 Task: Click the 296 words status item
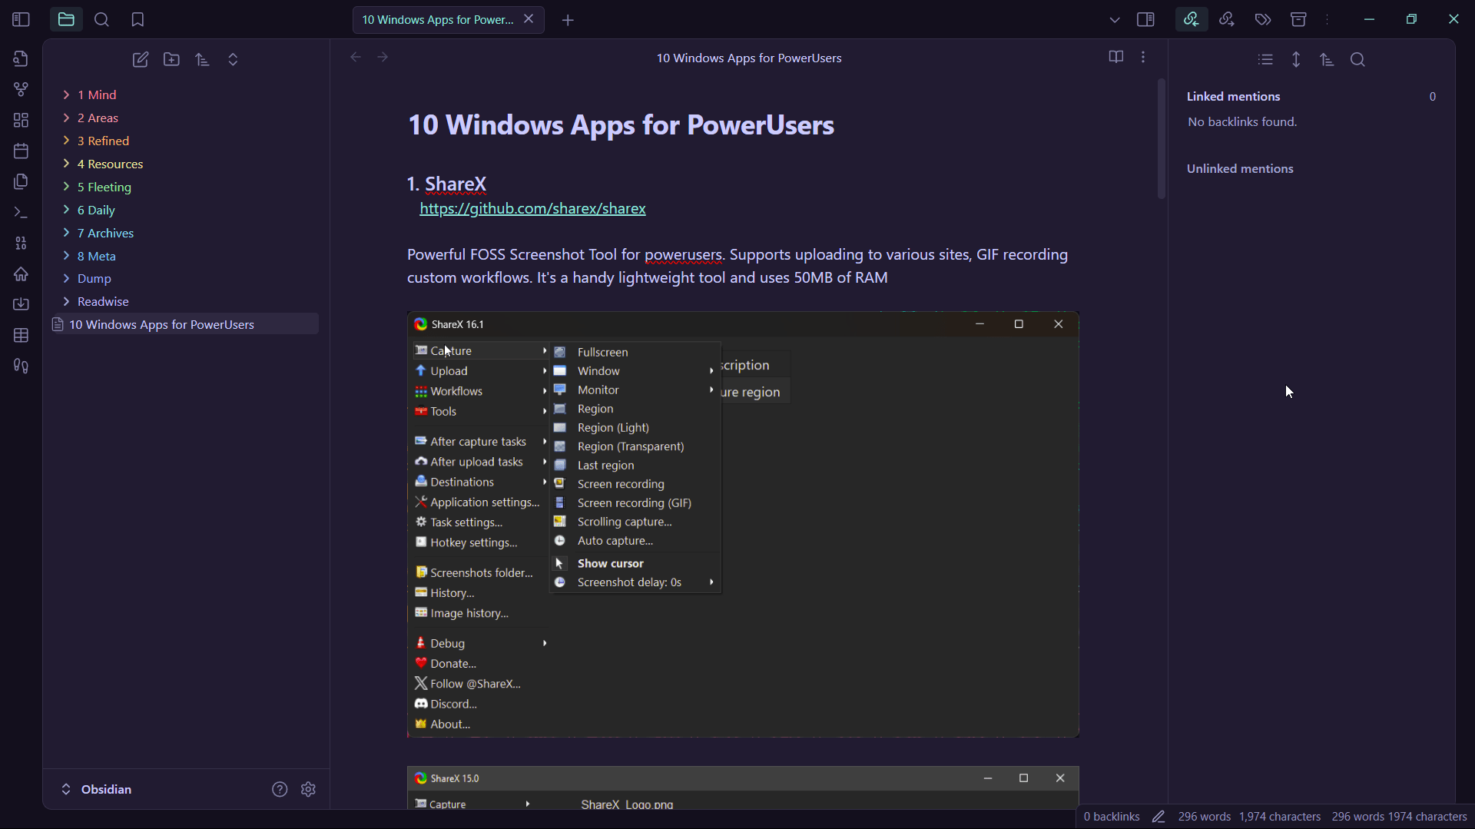1204,817
